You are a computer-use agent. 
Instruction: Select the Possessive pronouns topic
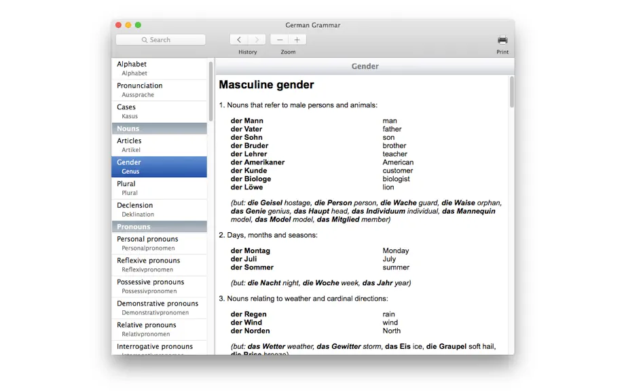[160, 286]
